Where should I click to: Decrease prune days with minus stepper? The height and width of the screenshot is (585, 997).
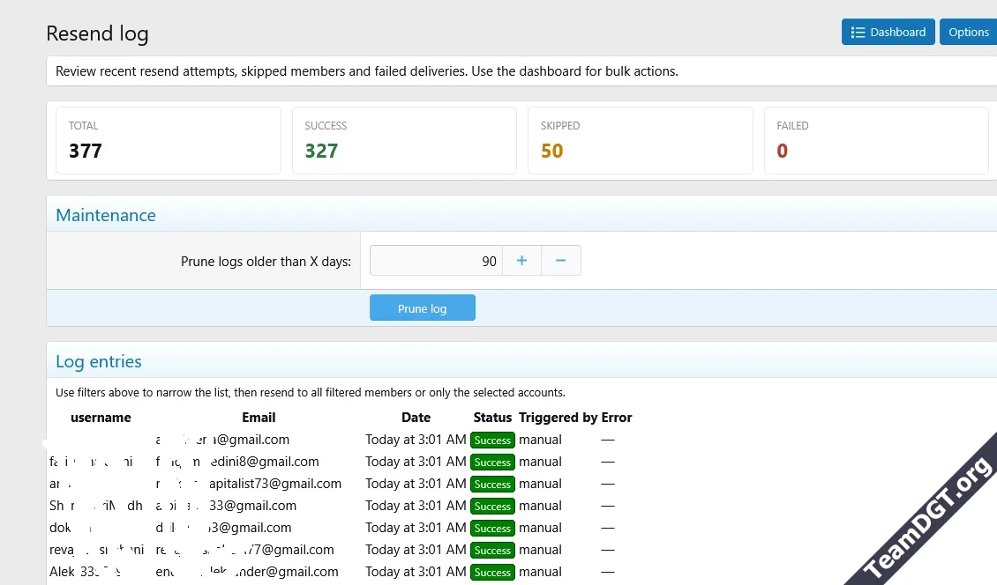pos(561,261)
